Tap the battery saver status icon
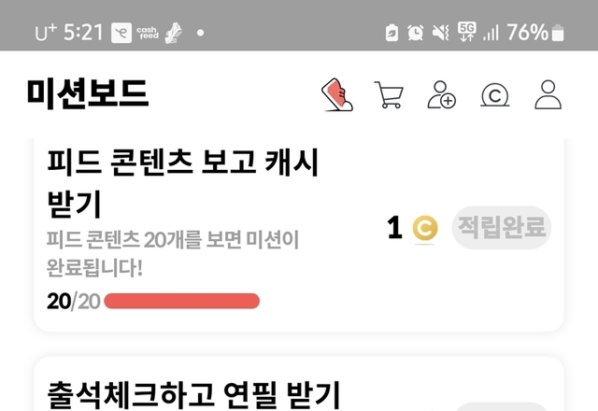The width and height of the screenshot is (598, 411). [x=392, y=33]
